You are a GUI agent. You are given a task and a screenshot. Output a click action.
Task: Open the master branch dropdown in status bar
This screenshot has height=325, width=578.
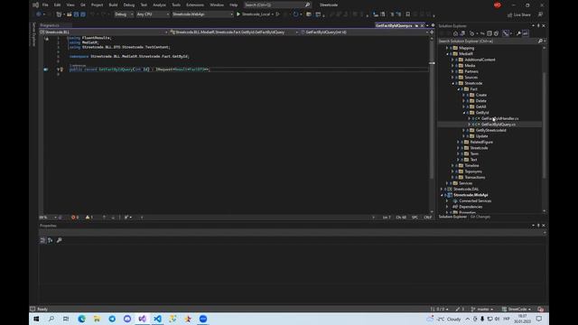click(482, 309)
